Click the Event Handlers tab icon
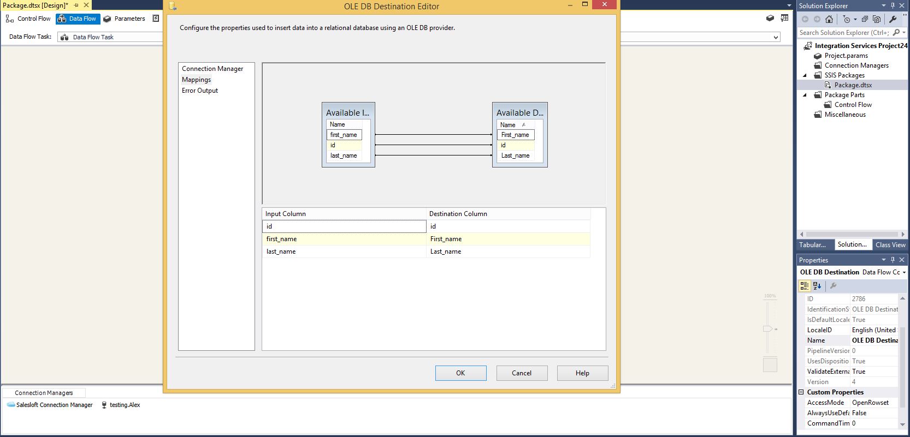This screenshot has width=910, height=437. [156, 19]
